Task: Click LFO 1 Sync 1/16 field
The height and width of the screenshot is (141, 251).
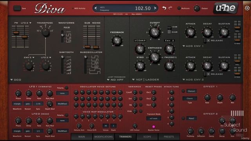Action: point(38,103)
